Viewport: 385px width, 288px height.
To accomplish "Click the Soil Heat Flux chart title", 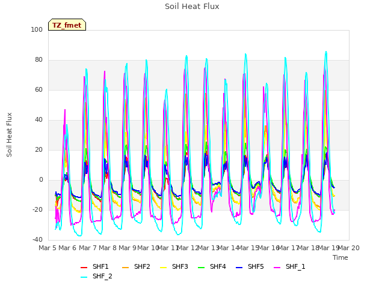I will click(x=192, y=6).
